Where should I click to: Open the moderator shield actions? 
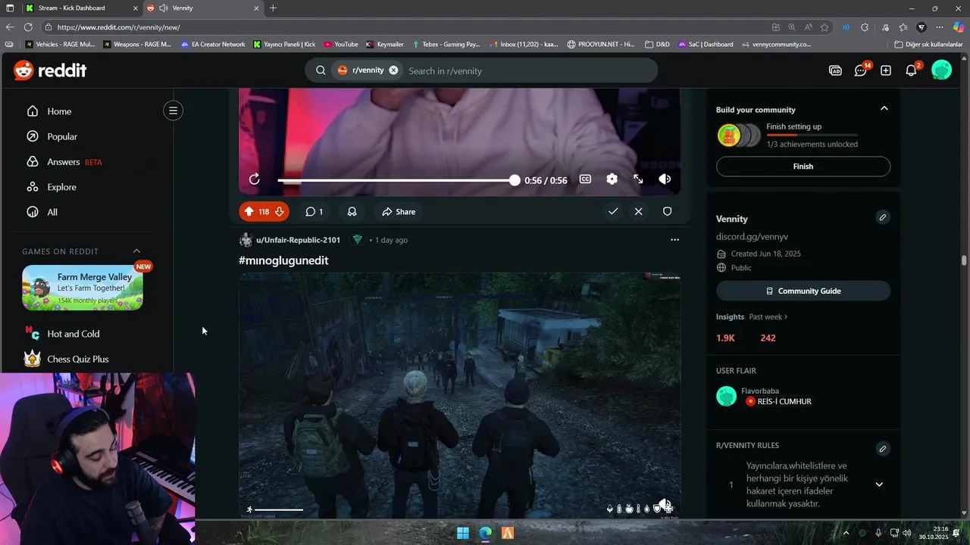(x=667, y=212)
